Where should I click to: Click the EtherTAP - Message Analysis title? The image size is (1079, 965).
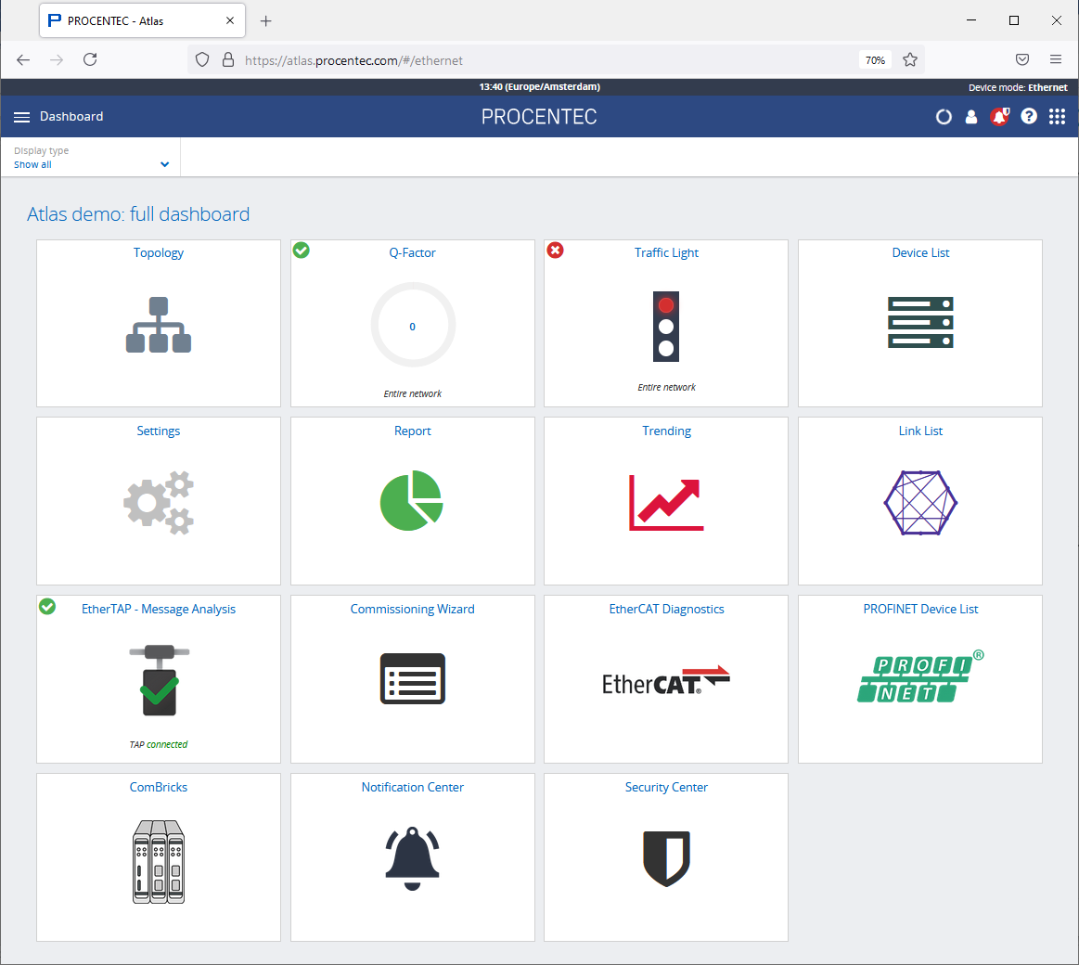(x=159, y=609)
